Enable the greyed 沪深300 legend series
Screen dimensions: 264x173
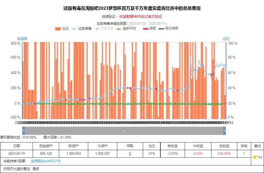pos(104,28)
